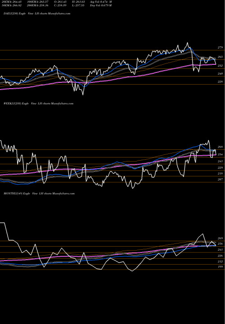Image resolution: width=225 pixels, height=324 pixels.
Task: Click the 20EMA value in the header
Action: pyautogui.click(x=11, y=2)
